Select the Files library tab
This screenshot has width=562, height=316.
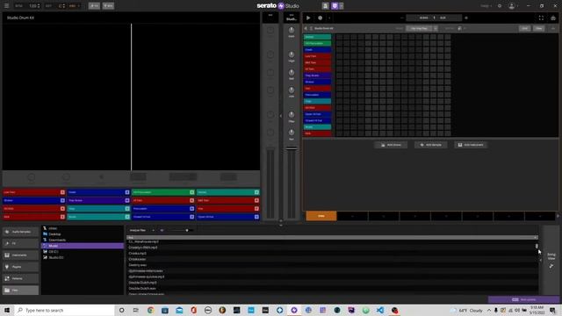click(20, 291)
